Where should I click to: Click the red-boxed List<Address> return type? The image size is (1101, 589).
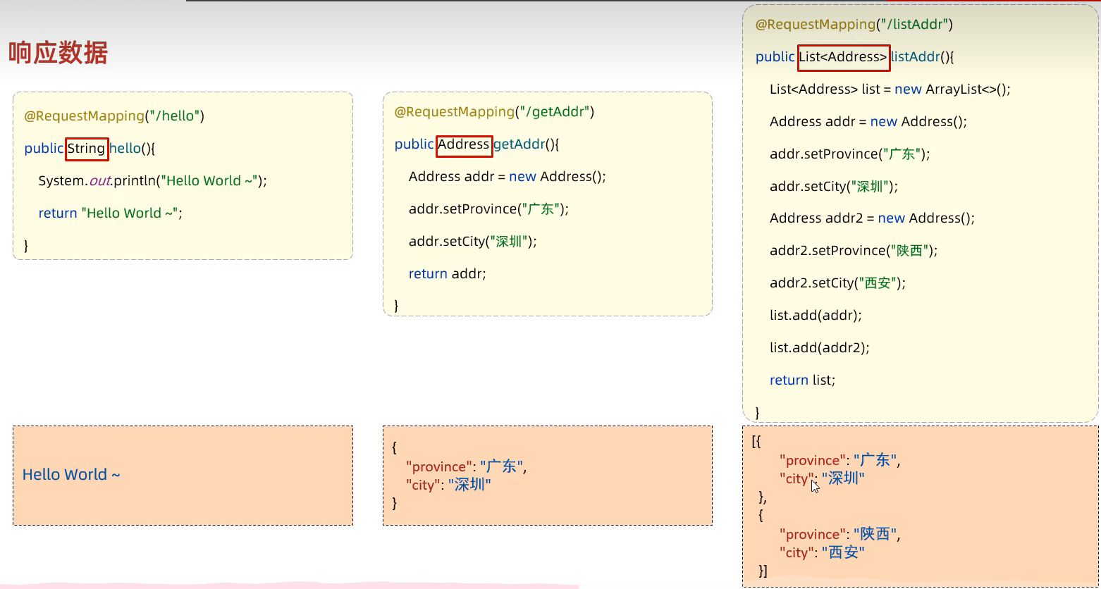843,57
